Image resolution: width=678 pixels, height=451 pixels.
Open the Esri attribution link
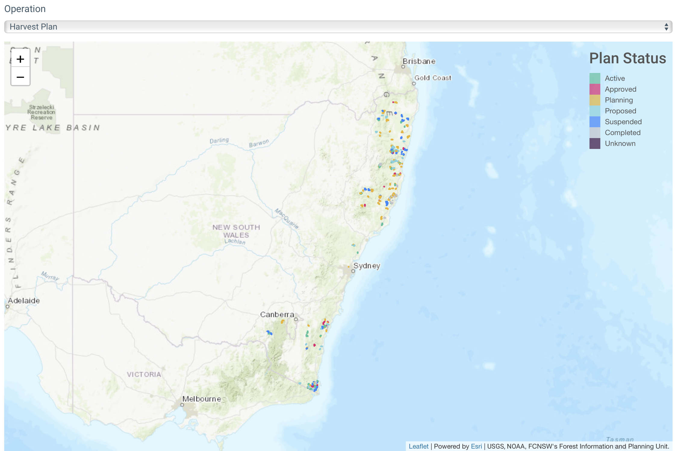tap(476, 446)
